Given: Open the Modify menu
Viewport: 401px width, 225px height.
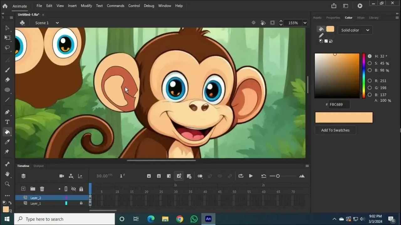Looking at the screenshot, I should 86,6.
